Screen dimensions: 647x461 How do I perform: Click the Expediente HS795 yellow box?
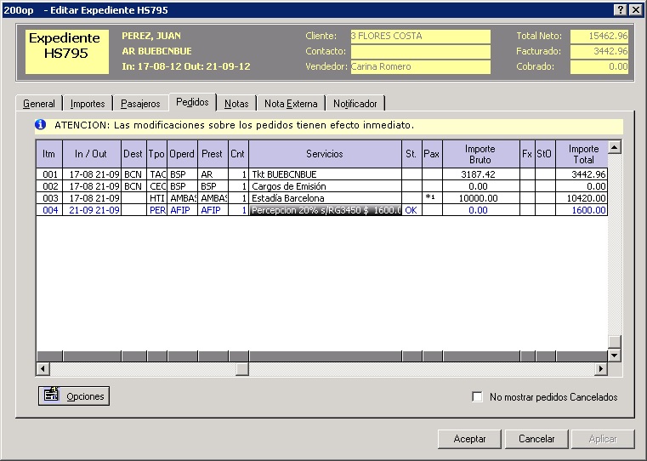(x=67, y=52)
